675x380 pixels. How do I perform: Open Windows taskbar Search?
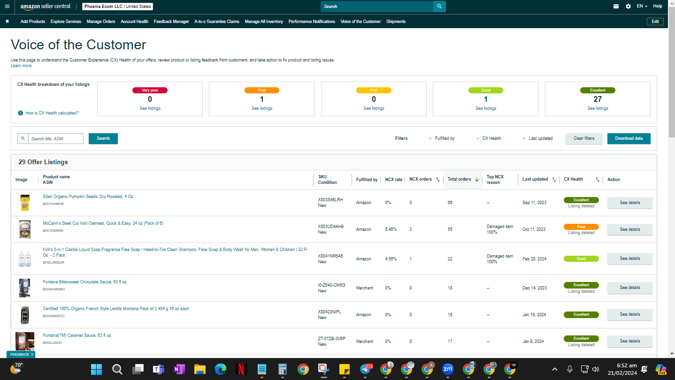[x=117, y=369]
